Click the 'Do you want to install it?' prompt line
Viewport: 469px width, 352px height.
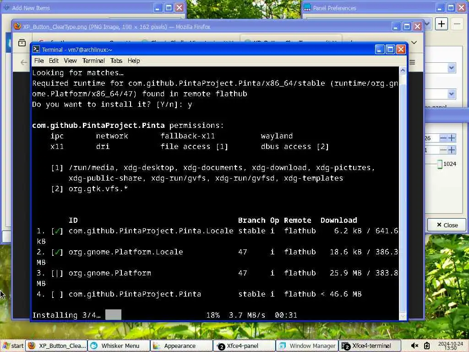tap(112, 104)
